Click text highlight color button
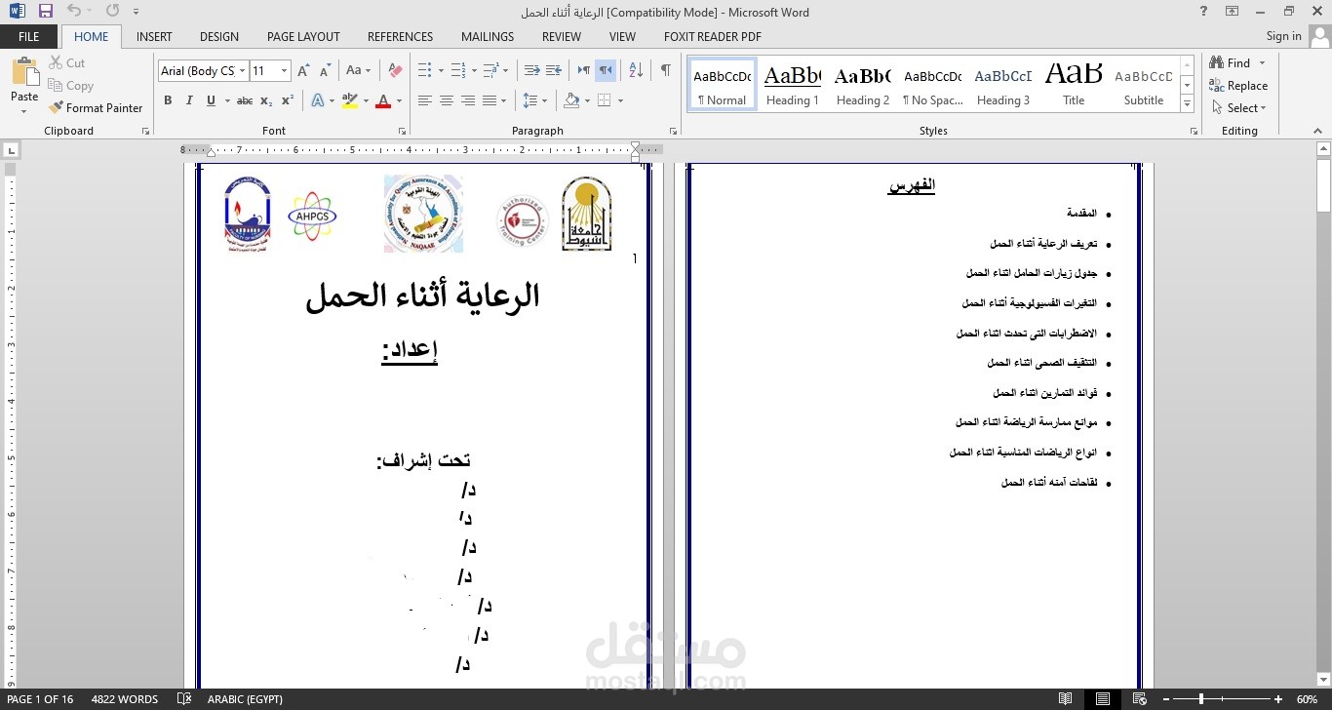 tap(350, 100)
